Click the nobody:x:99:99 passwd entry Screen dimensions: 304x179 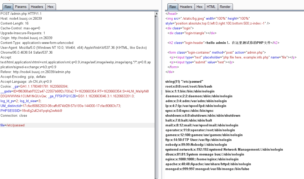[196, 145]
